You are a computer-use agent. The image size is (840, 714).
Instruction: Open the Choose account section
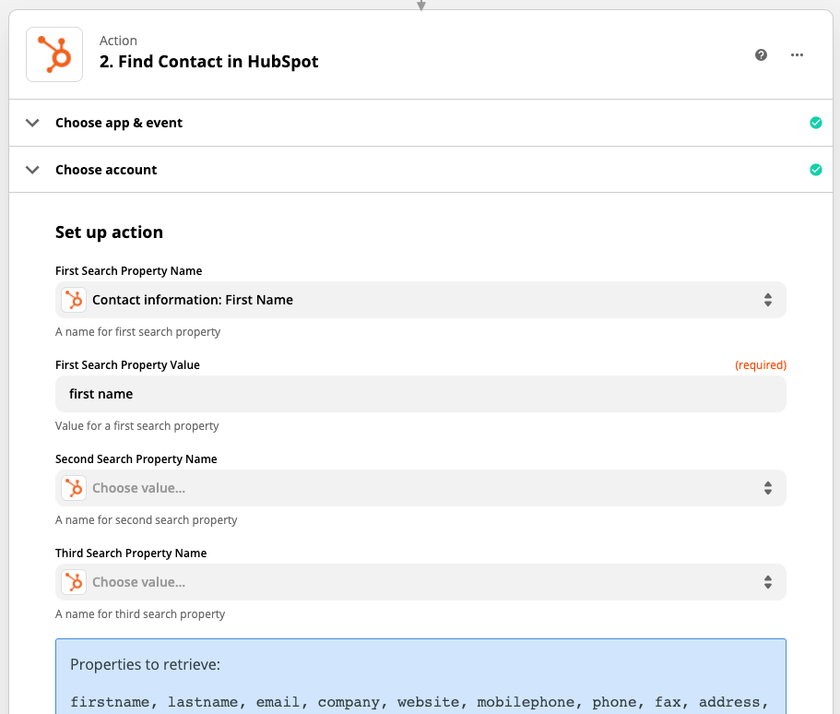click(420, 170)
